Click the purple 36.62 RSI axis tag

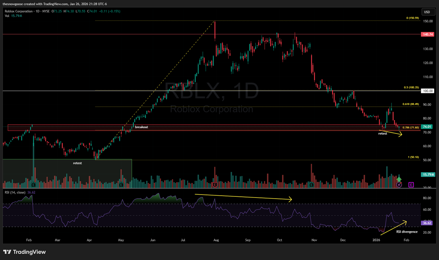426,222
